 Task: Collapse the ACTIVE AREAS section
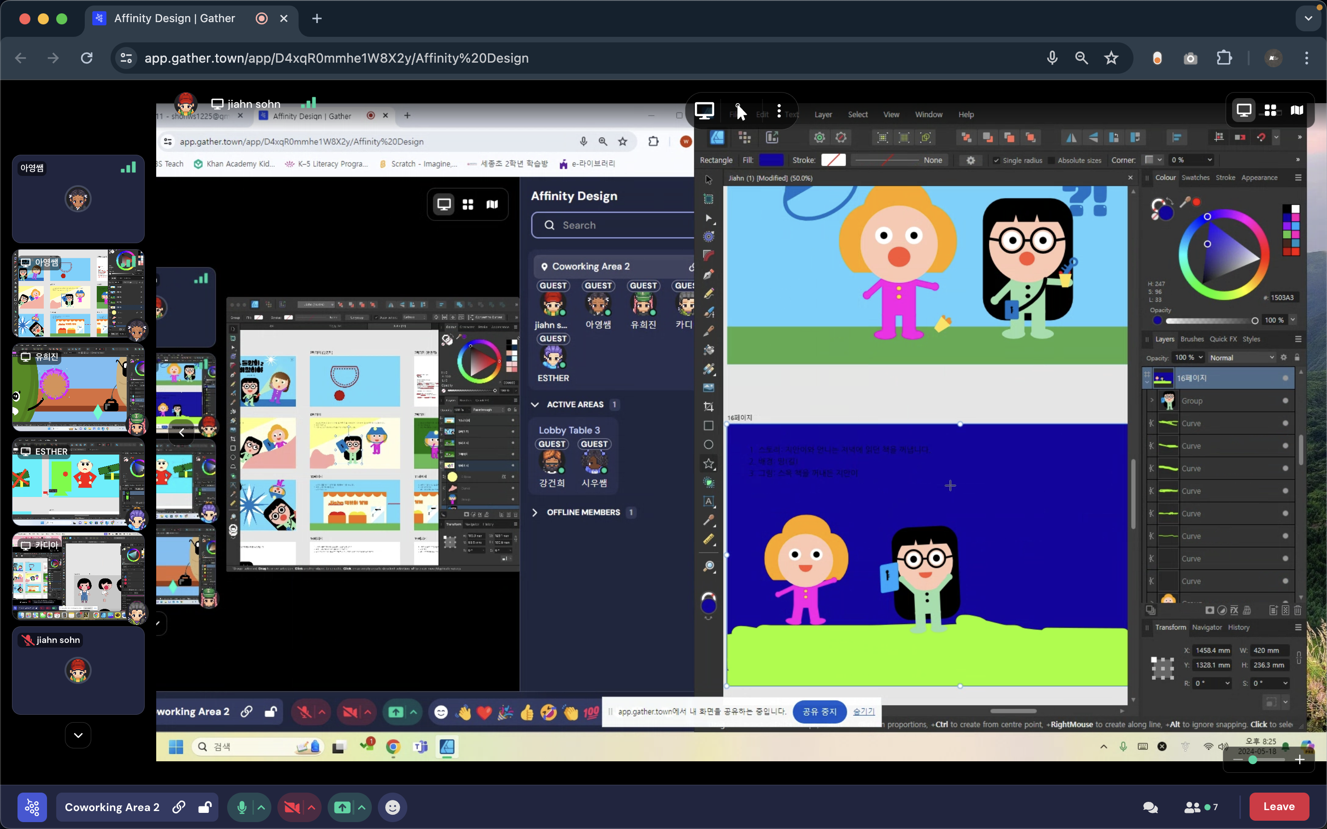pos(534,405)
